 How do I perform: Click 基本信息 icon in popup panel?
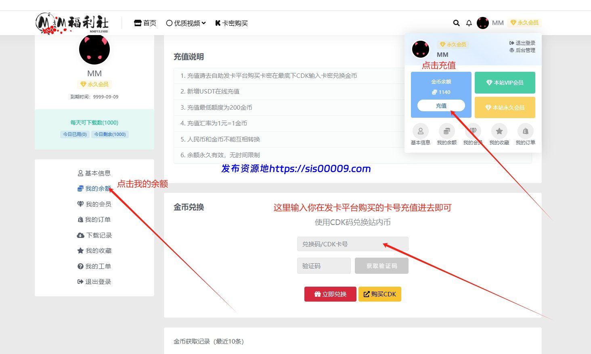point(420,131)
